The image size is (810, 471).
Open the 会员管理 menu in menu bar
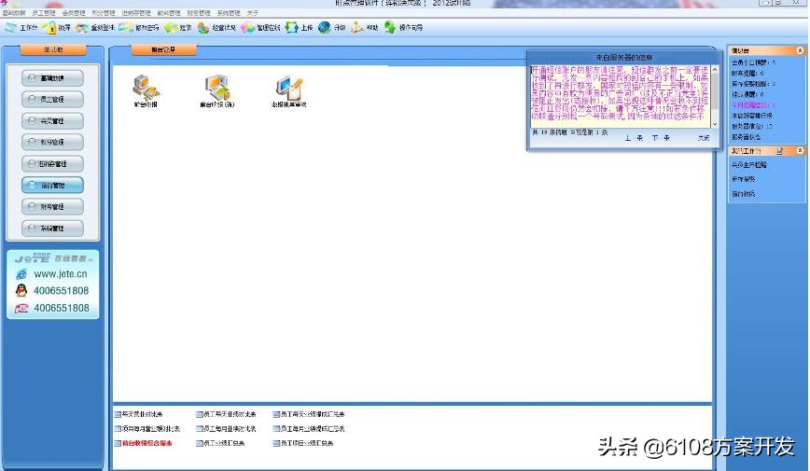[74, 14]
